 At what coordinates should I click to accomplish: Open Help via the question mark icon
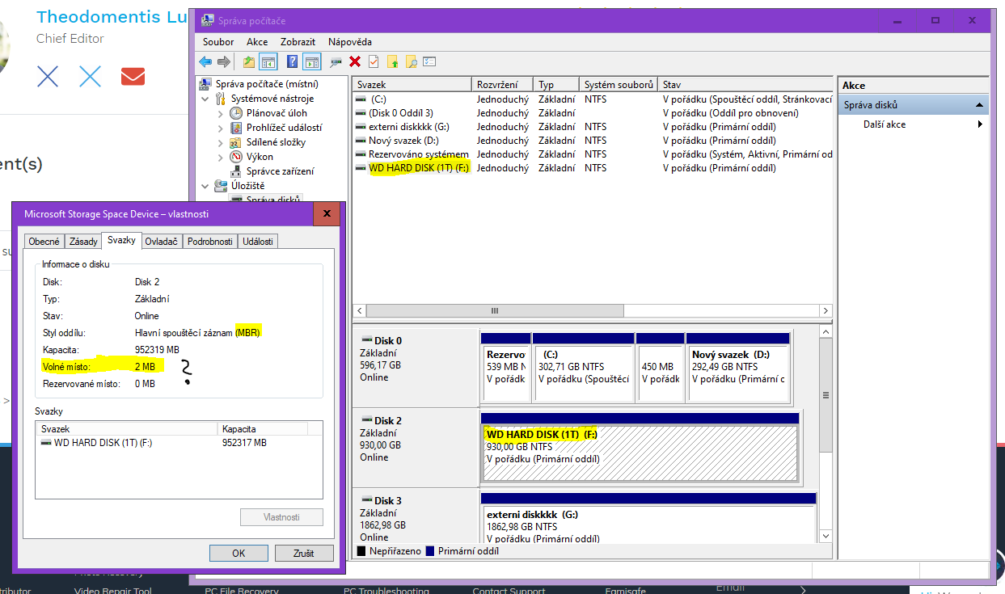click(292, 62)
